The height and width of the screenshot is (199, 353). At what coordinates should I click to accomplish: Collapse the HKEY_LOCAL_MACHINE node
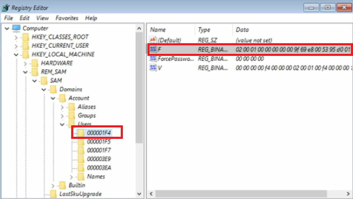point(16,55)
